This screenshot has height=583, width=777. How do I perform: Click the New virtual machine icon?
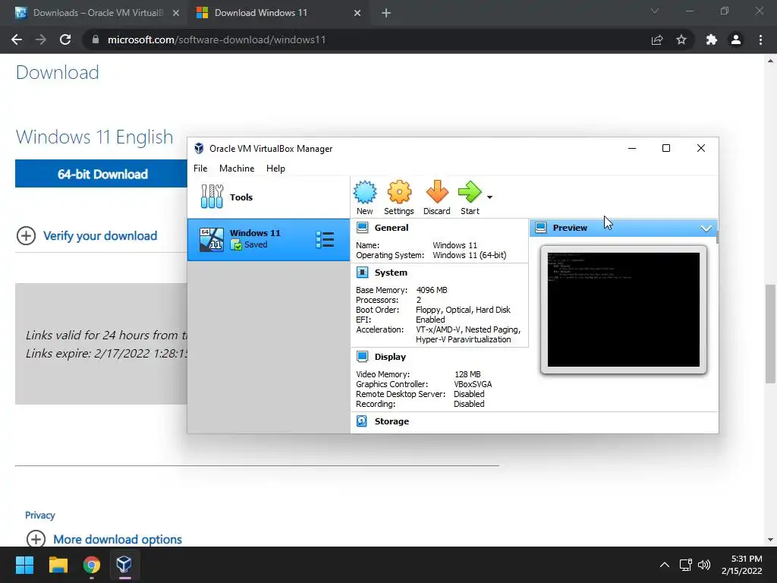[365, 197]
